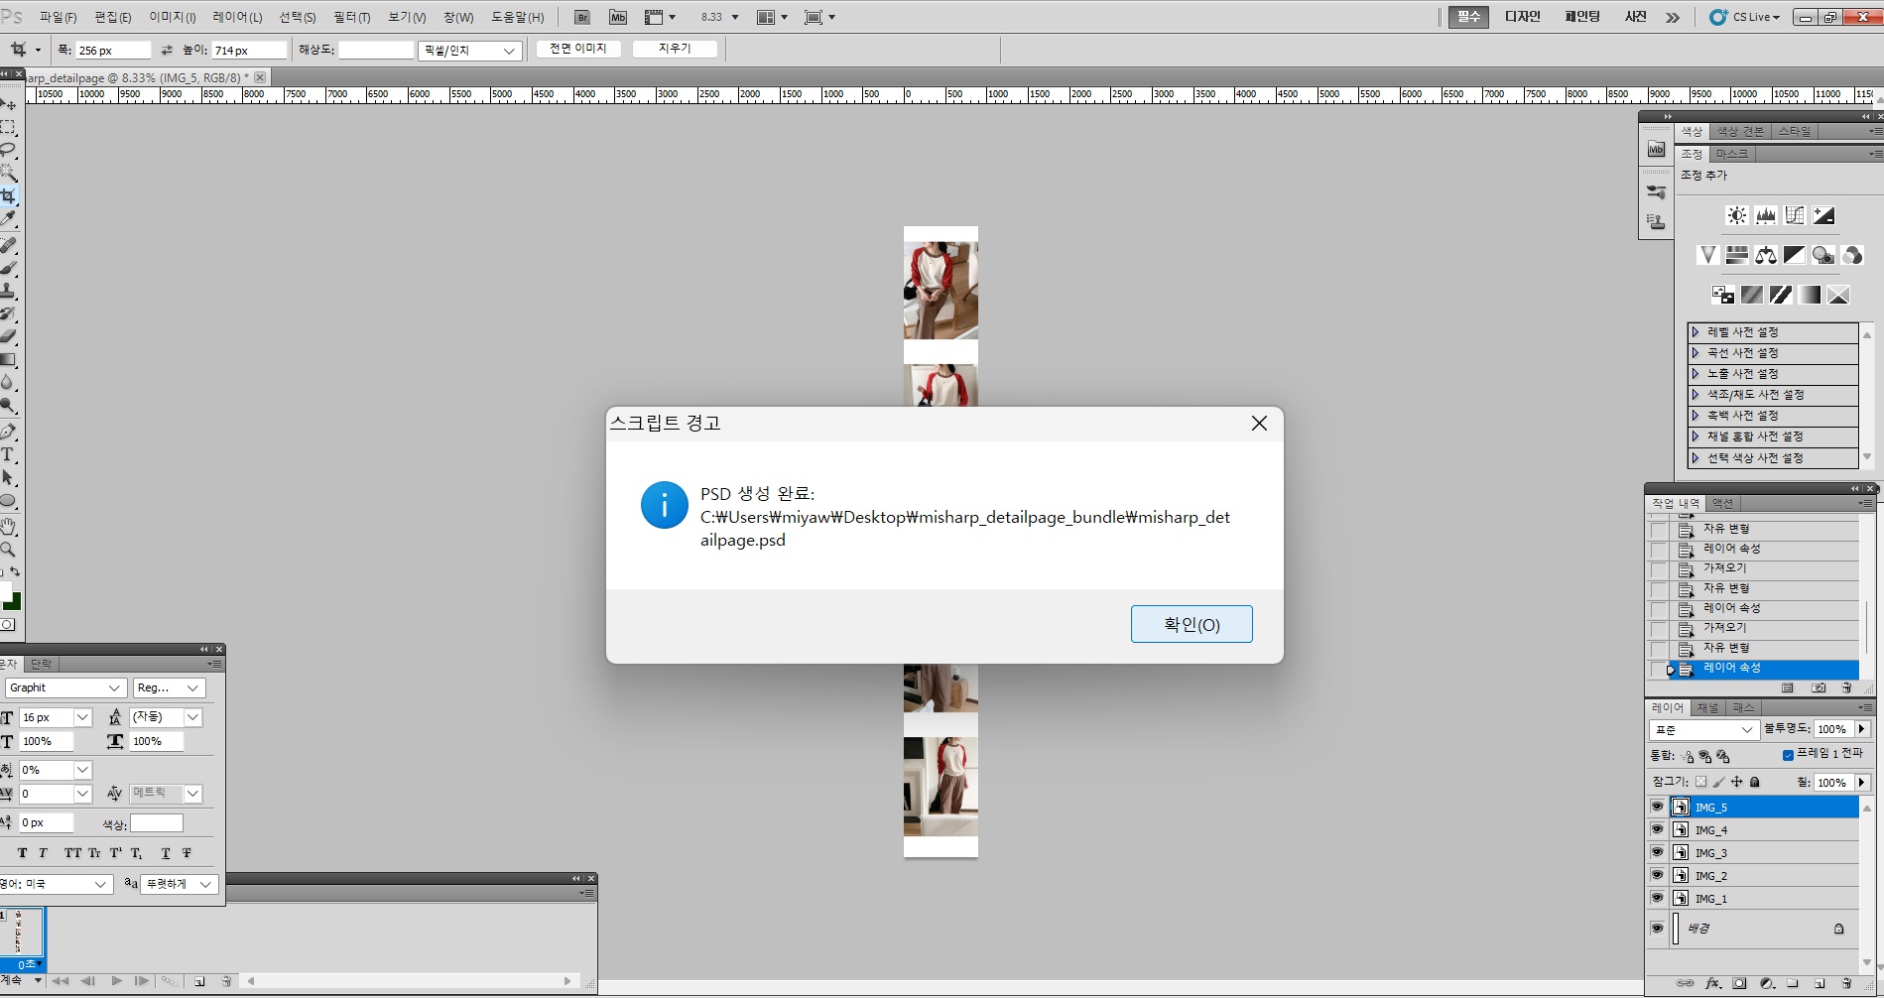Launch Bridge with the Br icon
Image resolution: width=1884 pixels, height=998 pixels.
click(x=582, y=17)
